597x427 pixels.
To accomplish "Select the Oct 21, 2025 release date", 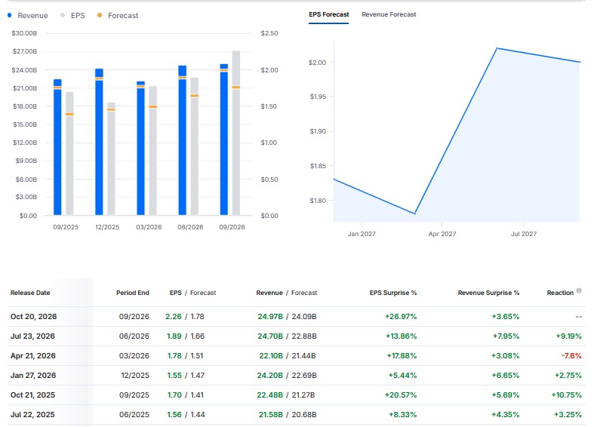I will pyautogui.click(x=32, y=395).
